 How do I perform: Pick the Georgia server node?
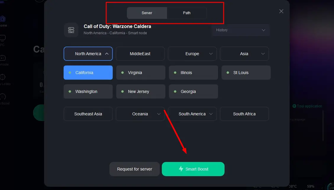[x=193, y=91]
